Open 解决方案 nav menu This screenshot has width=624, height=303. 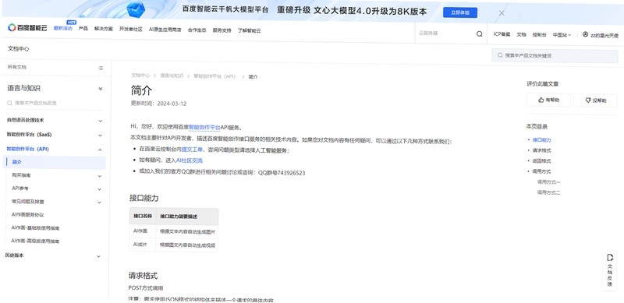click(104, 30)
